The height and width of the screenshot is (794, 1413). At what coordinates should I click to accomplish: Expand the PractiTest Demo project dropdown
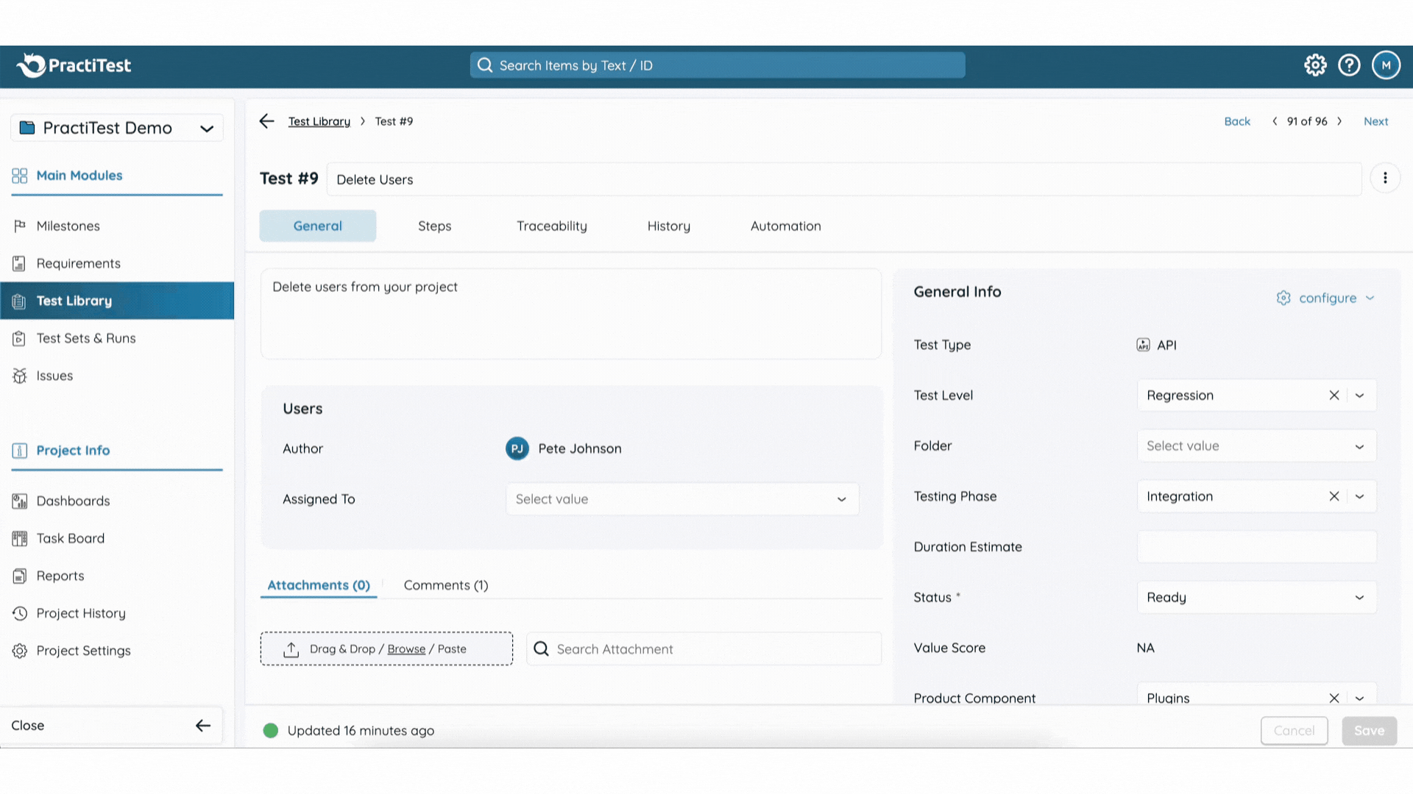206,129
